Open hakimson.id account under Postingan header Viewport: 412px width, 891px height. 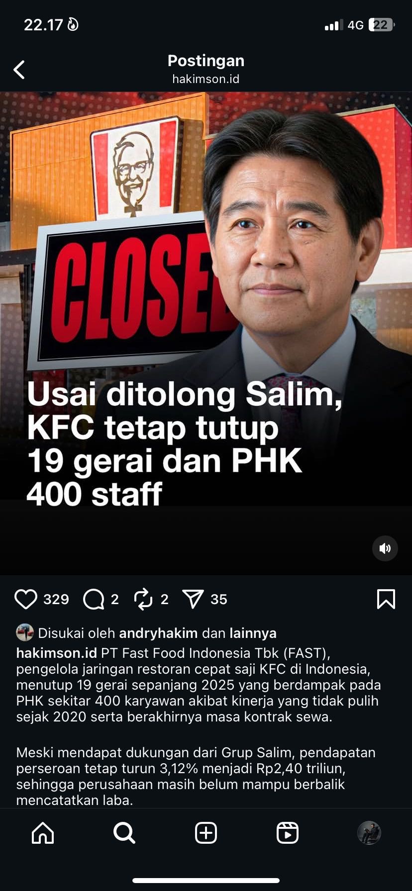tap(206, 79)
